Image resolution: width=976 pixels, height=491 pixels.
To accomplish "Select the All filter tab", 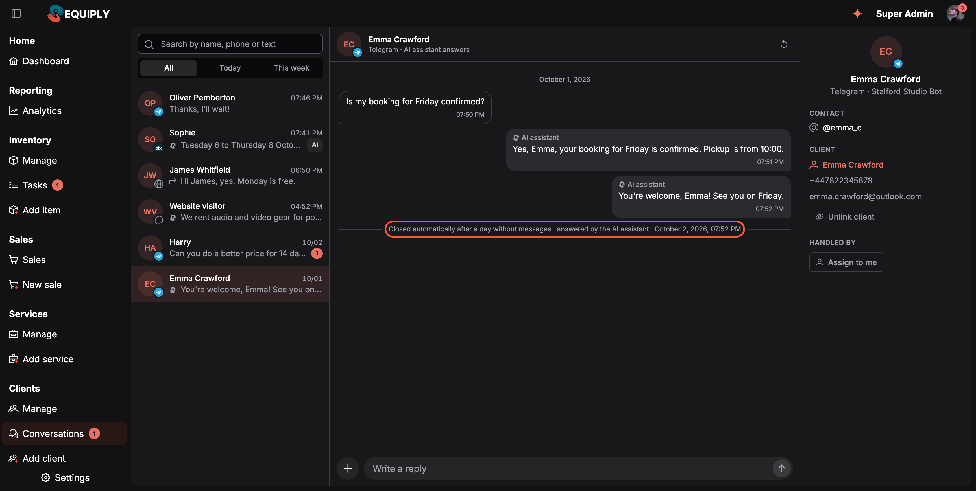I will [169, 68].
